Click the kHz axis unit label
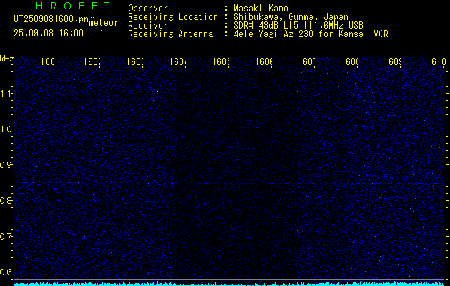The height and width of the screenshot is (286, 450). (x=7, y=59)
